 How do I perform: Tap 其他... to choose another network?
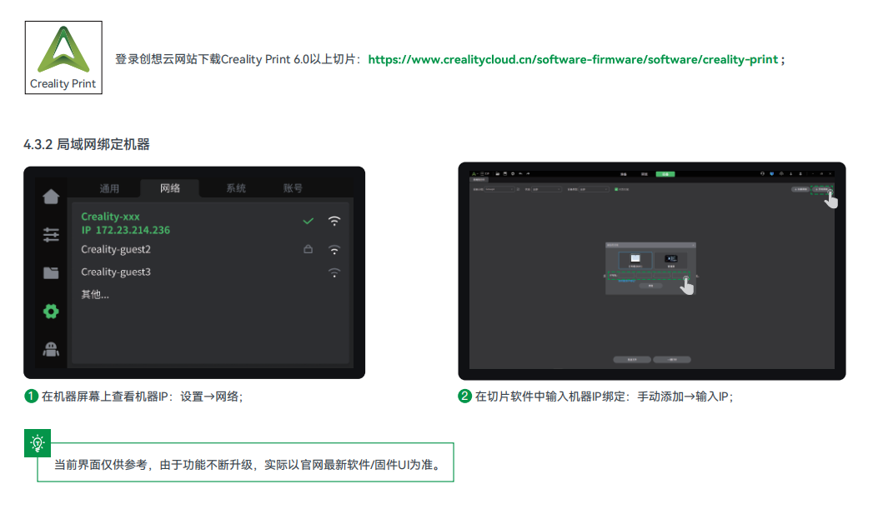[x=95, y=294]
